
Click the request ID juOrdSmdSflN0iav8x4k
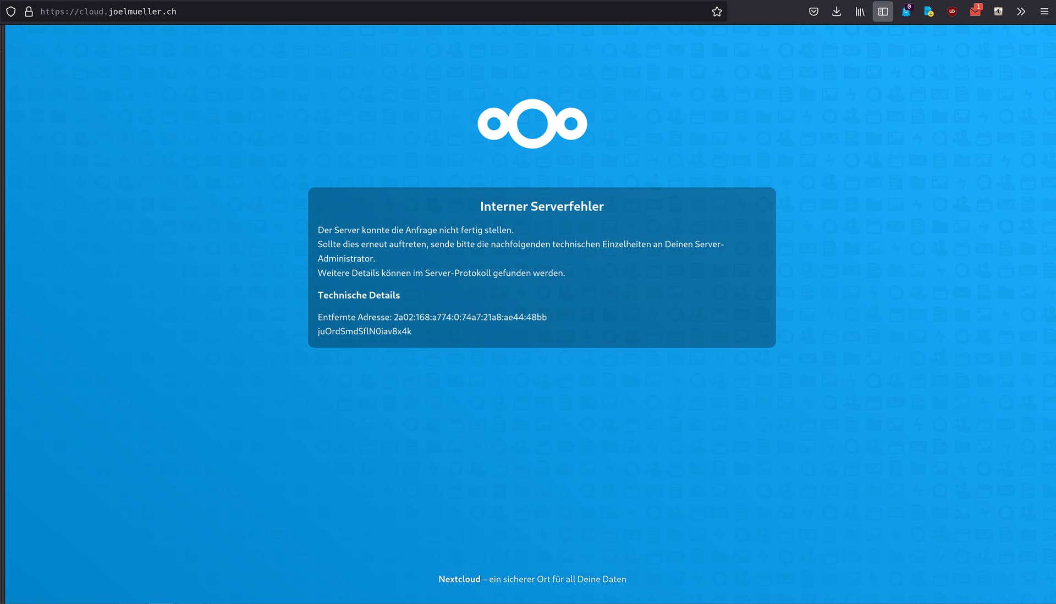coord(364,331)
